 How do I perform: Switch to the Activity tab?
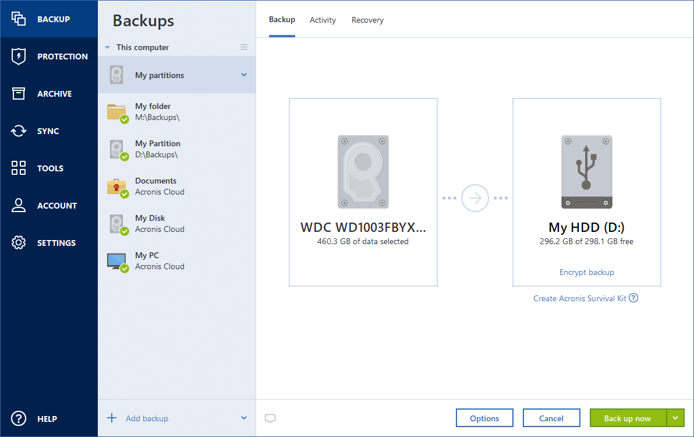tap(323, 19)
